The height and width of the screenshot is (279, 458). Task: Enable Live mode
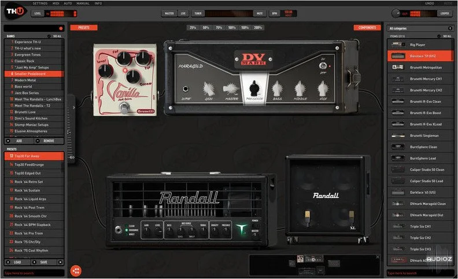click(183, 13)
